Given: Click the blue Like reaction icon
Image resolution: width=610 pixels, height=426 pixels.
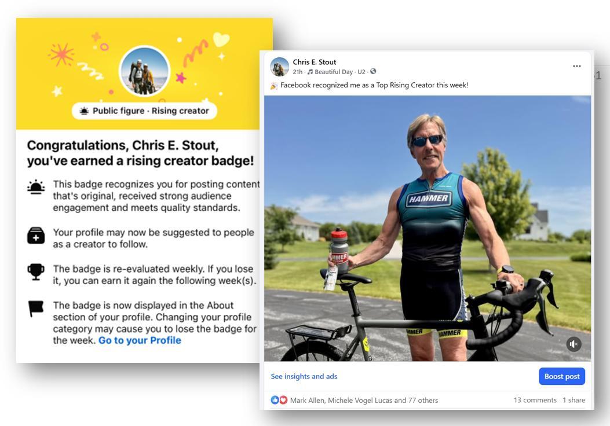Looking at the screenshot, I should click(x=275, y=400).
